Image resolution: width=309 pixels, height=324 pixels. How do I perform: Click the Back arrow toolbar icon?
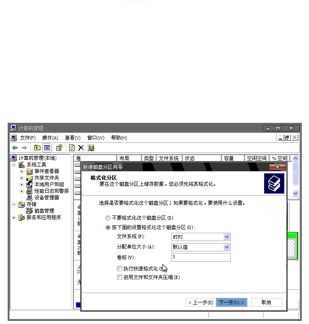pos(15,148)
